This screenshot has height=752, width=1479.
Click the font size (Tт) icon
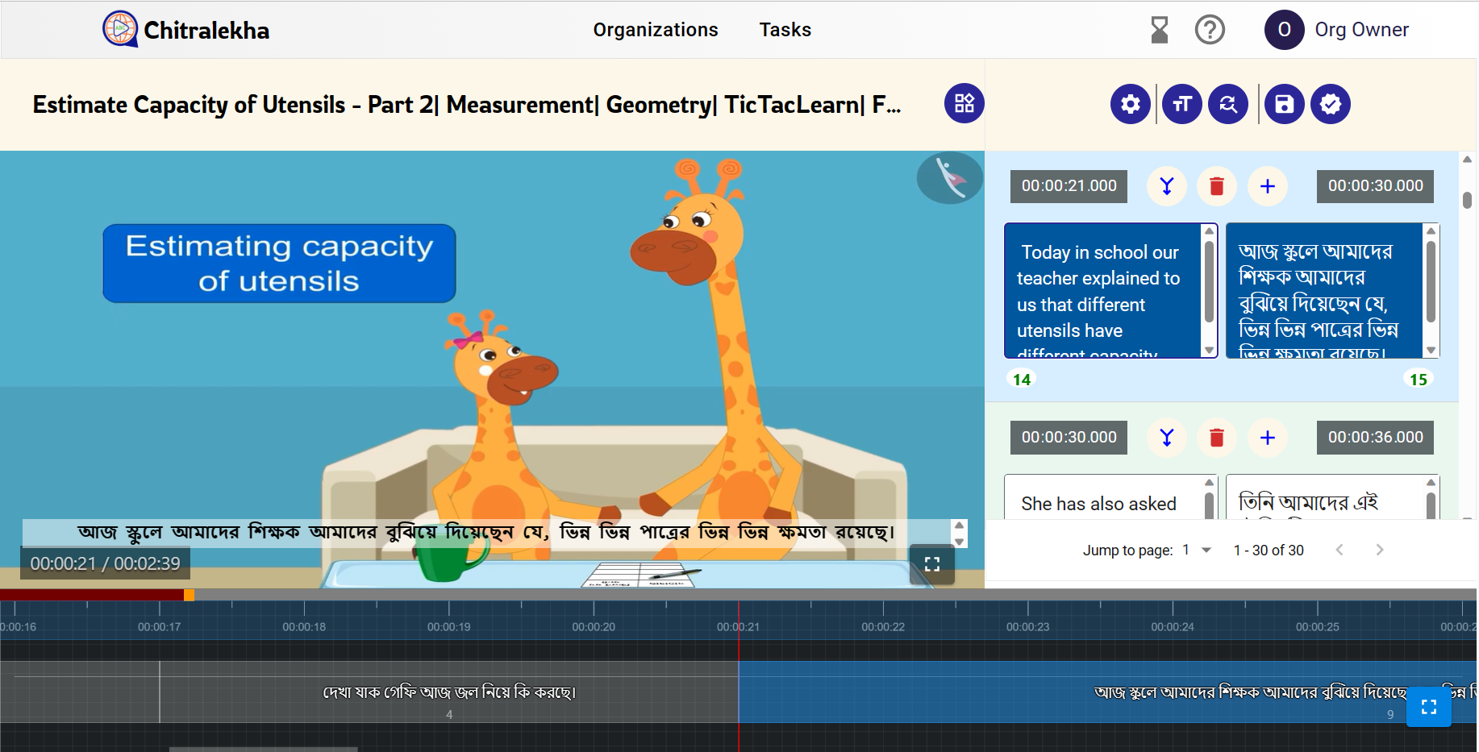[x=1181, y=104]
